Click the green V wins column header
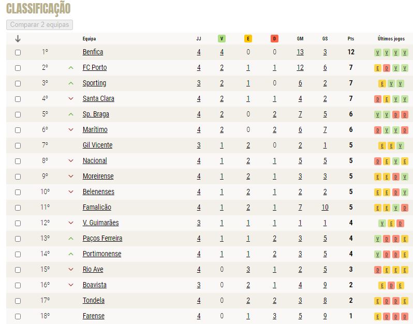 pyautogui.click(x=222, y=39)
